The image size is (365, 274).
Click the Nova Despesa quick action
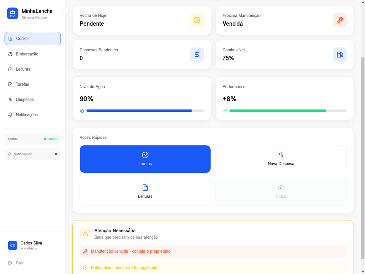coord(281,159)
